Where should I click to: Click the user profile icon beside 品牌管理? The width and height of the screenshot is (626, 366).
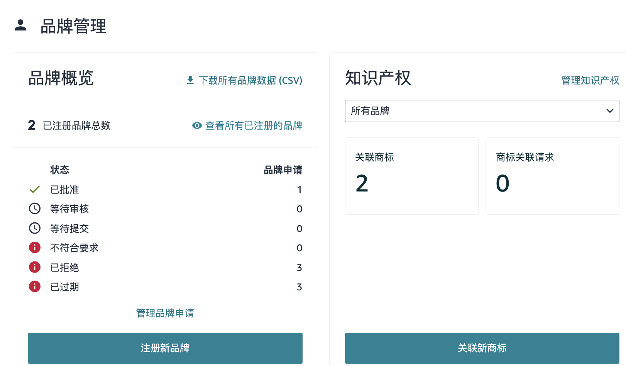pyautogui.click(x=20, y=25)
